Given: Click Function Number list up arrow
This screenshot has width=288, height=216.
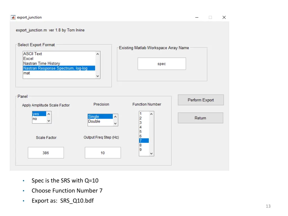Looking at the screenshot, I should pyautogui.click(x=151, y=114).
